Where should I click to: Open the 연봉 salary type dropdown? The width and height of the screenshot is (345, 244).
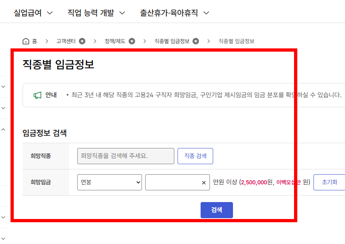[109, 182]
